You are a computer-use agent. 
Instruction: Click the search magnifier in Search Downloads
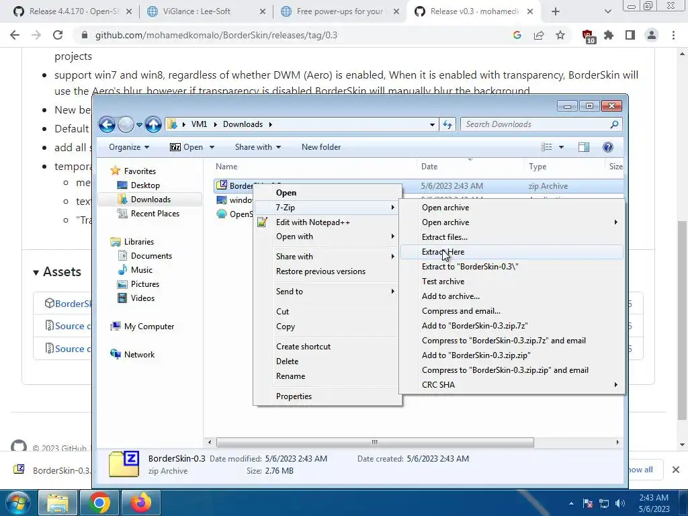pyautogui.click(x=614, y=124)
